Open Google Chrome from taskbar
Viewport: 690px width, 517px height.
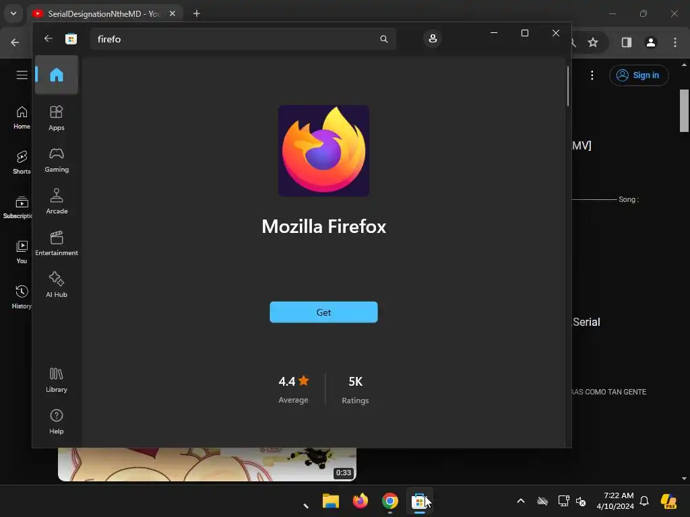coord(390,501)
